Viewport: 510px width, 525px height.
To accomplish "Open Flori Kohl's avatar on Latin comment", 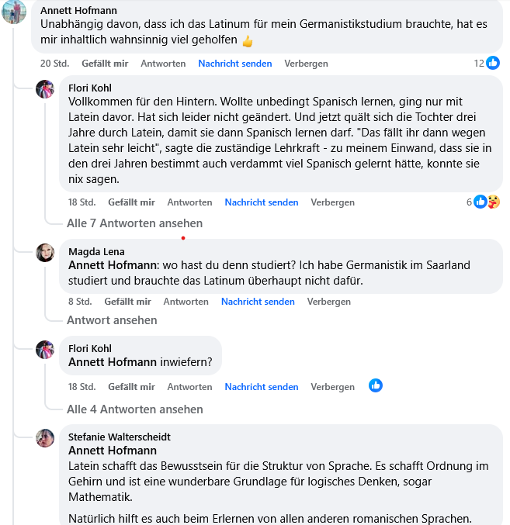I will coord(45,88).
